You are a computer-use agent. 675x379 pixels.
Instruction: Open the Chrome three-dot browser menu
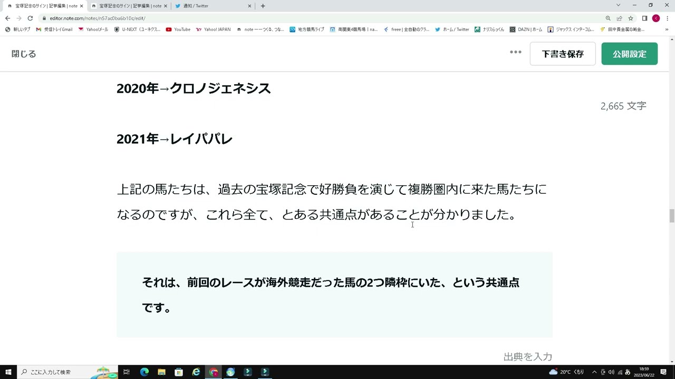point(667,18)
